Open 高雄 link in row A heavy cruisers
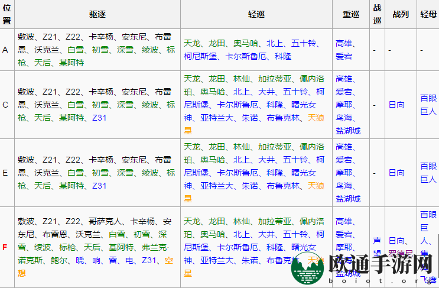The width and height of the screenshot is (439, 288). 344,43
